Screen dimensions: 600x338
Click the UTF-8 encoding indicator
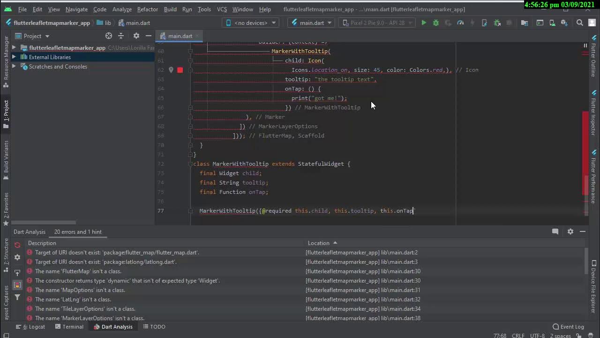coord(537,336)
